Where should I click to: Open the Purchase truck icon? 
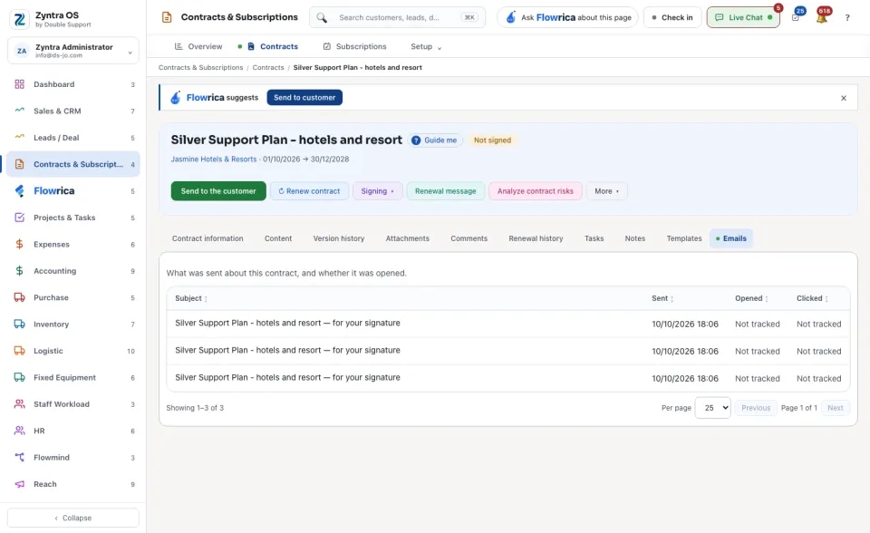tap(19, 297)
